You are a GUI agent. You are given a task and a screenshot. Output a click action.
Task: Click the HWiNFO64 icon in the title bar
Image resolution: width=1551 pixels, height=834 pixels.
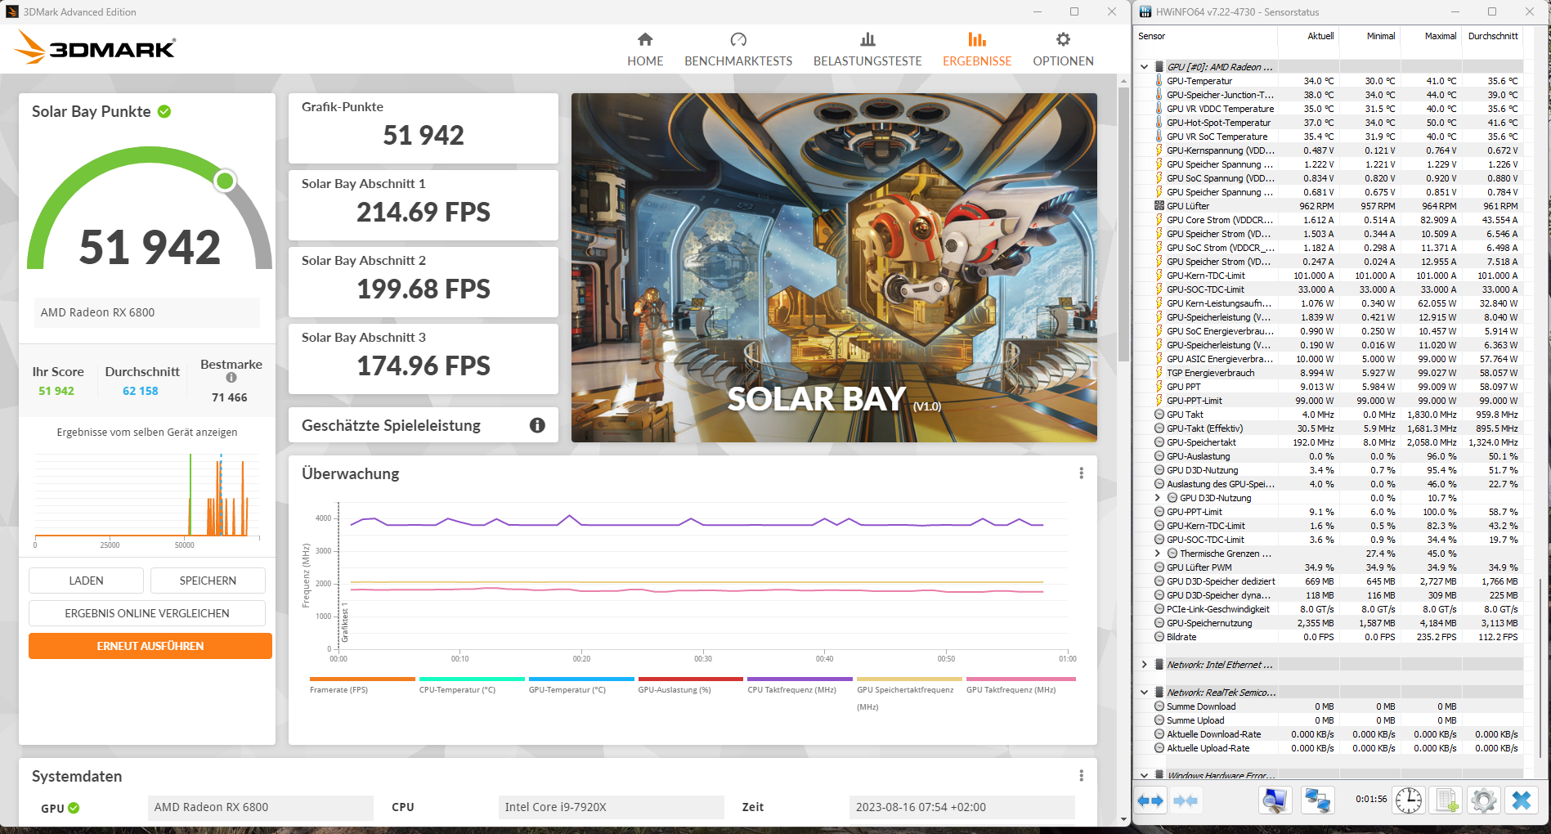pyautogui.click(x=1145, y=11)
